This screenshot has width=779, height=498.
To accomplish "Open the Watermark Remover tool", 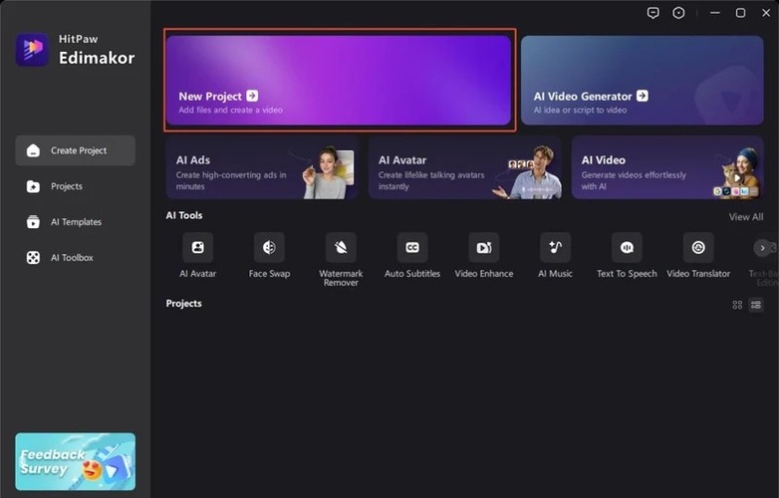I will click(341, 247).
